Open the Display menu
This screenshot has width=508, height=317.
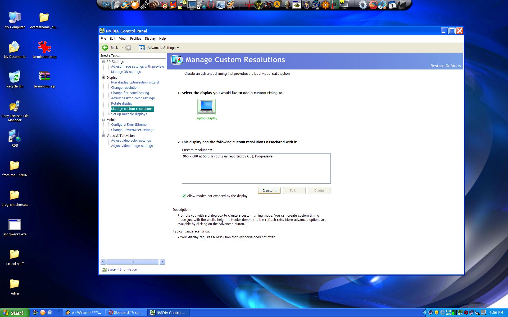150,38
